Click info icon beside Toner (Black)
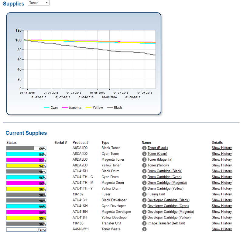 pyautogui.click(x=144, y=148)
